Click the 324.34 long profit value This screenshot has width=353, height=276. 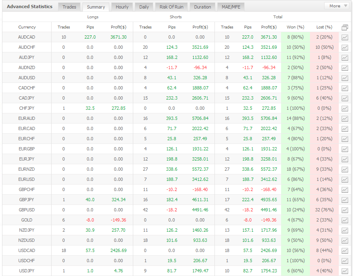(x=119, y=200)
